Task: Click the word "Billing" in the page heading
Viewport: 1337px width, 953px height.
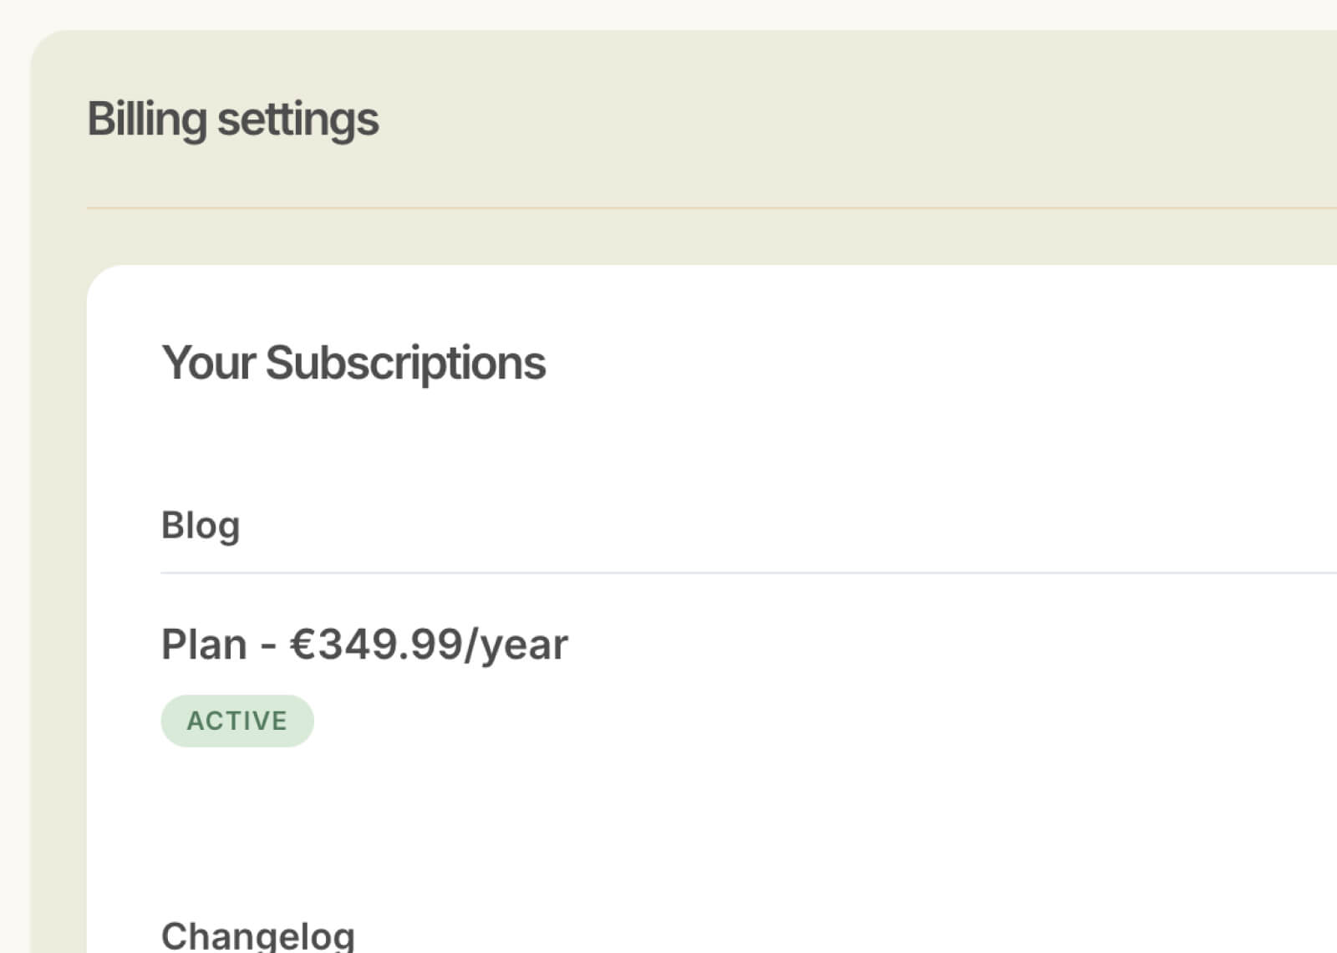Action: (x=147, y=120)
